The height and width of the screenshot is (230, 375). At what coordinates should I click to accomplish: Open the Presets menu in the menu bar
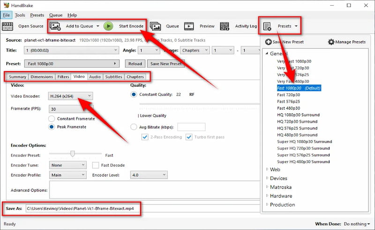pyautogui.click(x=37, y=15)
